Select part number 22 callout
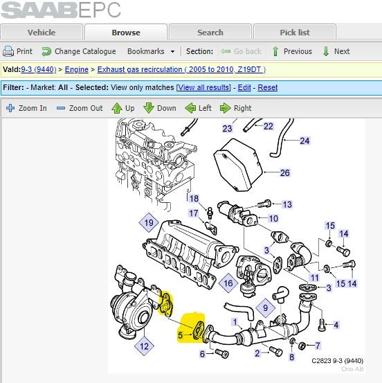Image resolution: width=382 pixels, height=383 pixels. click(269, 126)
